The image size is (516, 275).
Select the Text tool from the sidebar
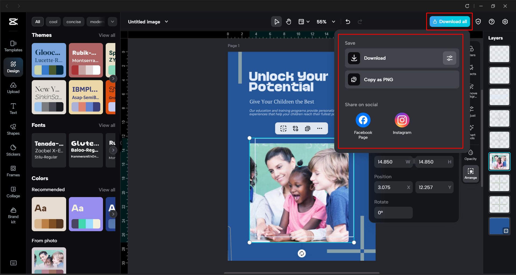pos(13,108)
